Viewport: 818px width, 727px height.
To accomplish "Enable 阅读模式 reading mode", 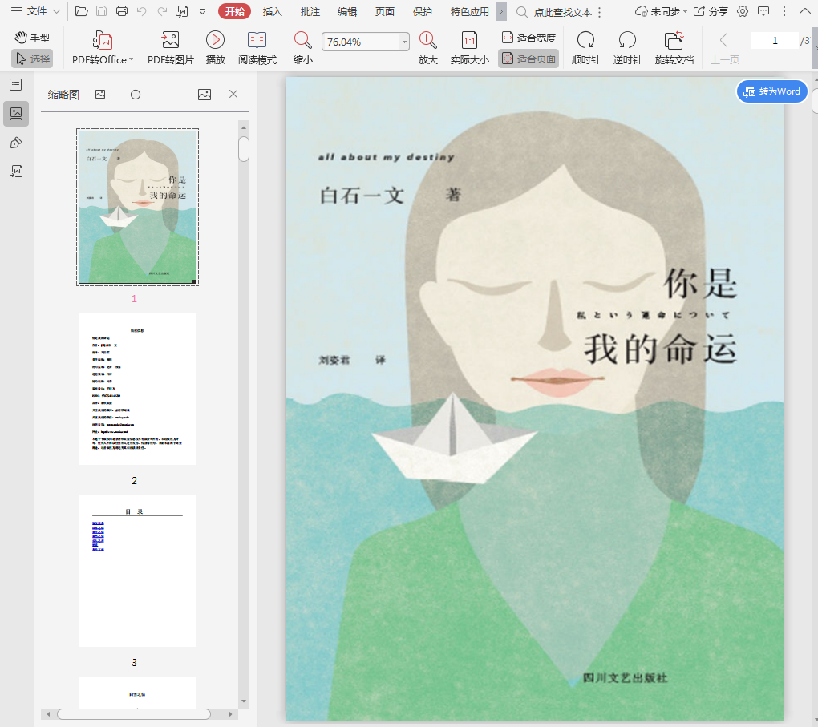I will click(257, 47).
